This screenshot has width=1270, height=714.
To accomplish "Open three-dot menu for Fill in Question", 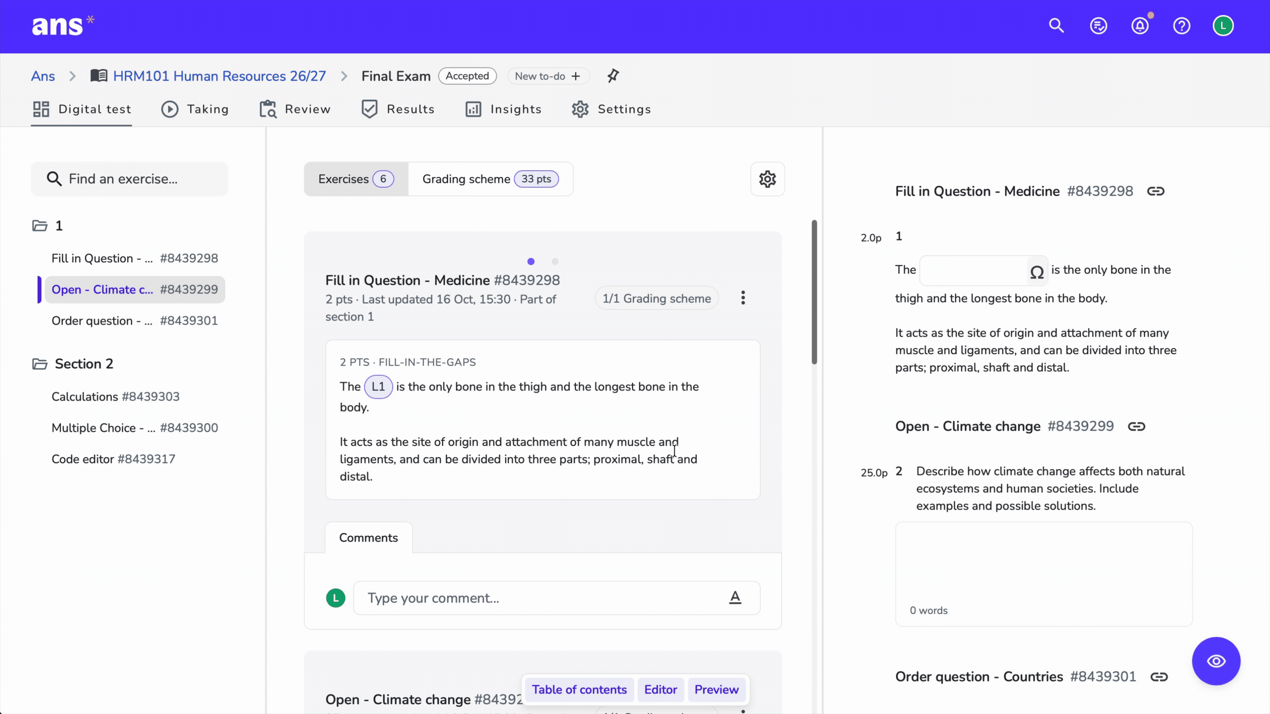I will (x=743, y=298).
